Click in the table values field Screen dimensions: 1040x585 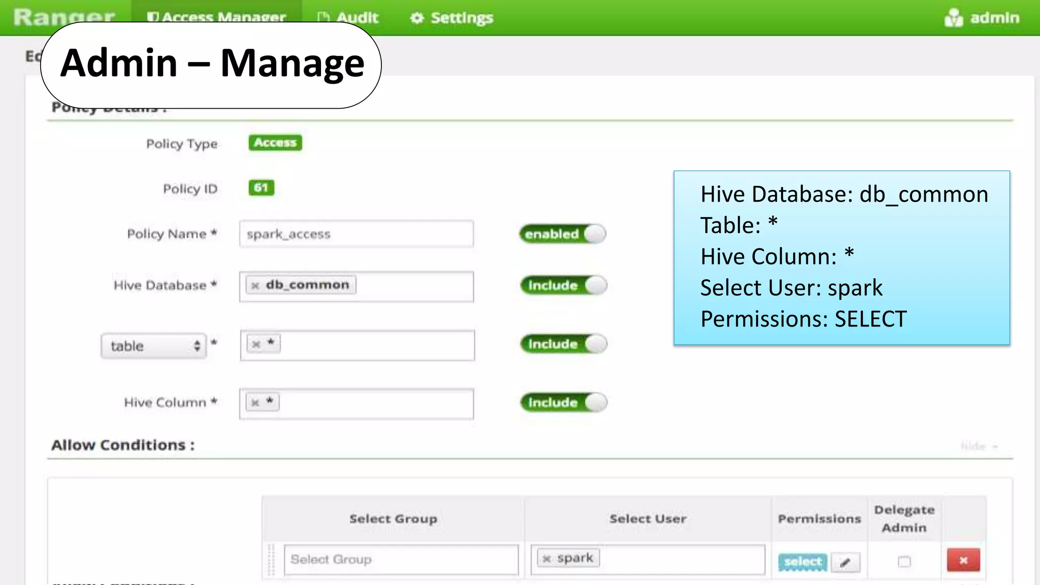(x=357, y=346)
